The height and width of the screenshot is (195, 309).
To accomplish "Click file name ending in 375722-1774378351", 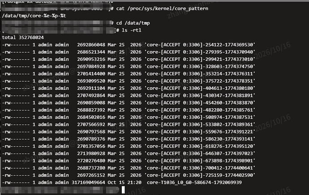I will [200, 81].
